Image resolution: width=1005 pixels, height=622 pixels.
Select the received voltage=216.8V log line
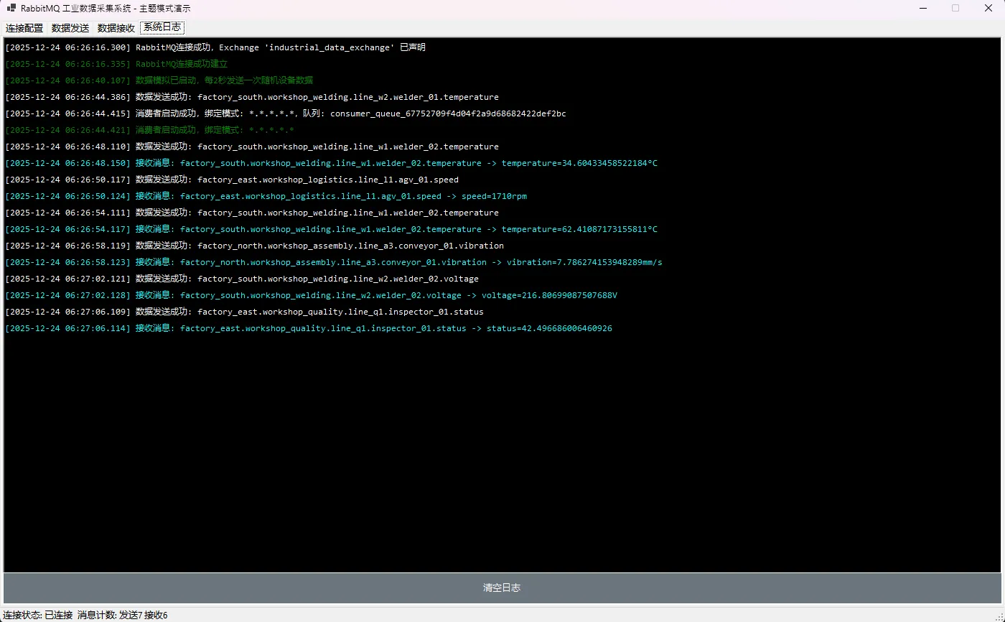pos(311,295)
